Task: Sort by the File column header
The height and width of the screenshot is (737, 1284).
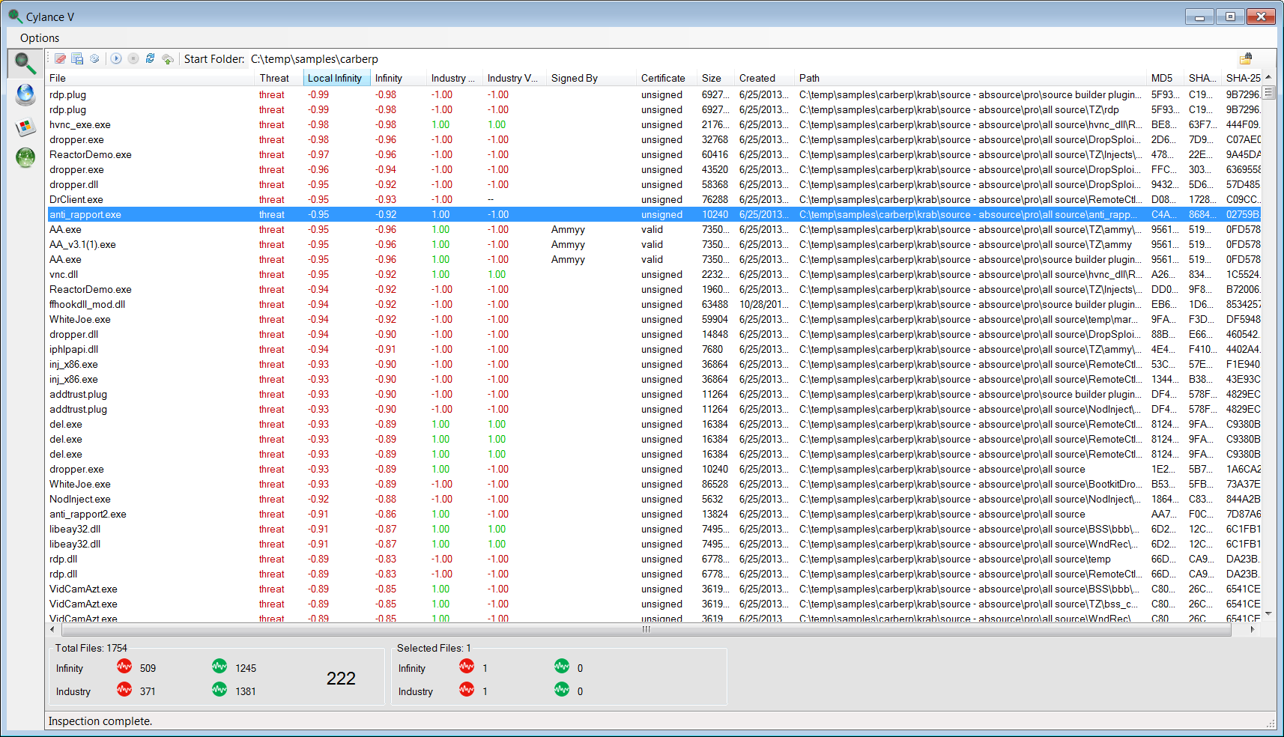Action: 151,78
